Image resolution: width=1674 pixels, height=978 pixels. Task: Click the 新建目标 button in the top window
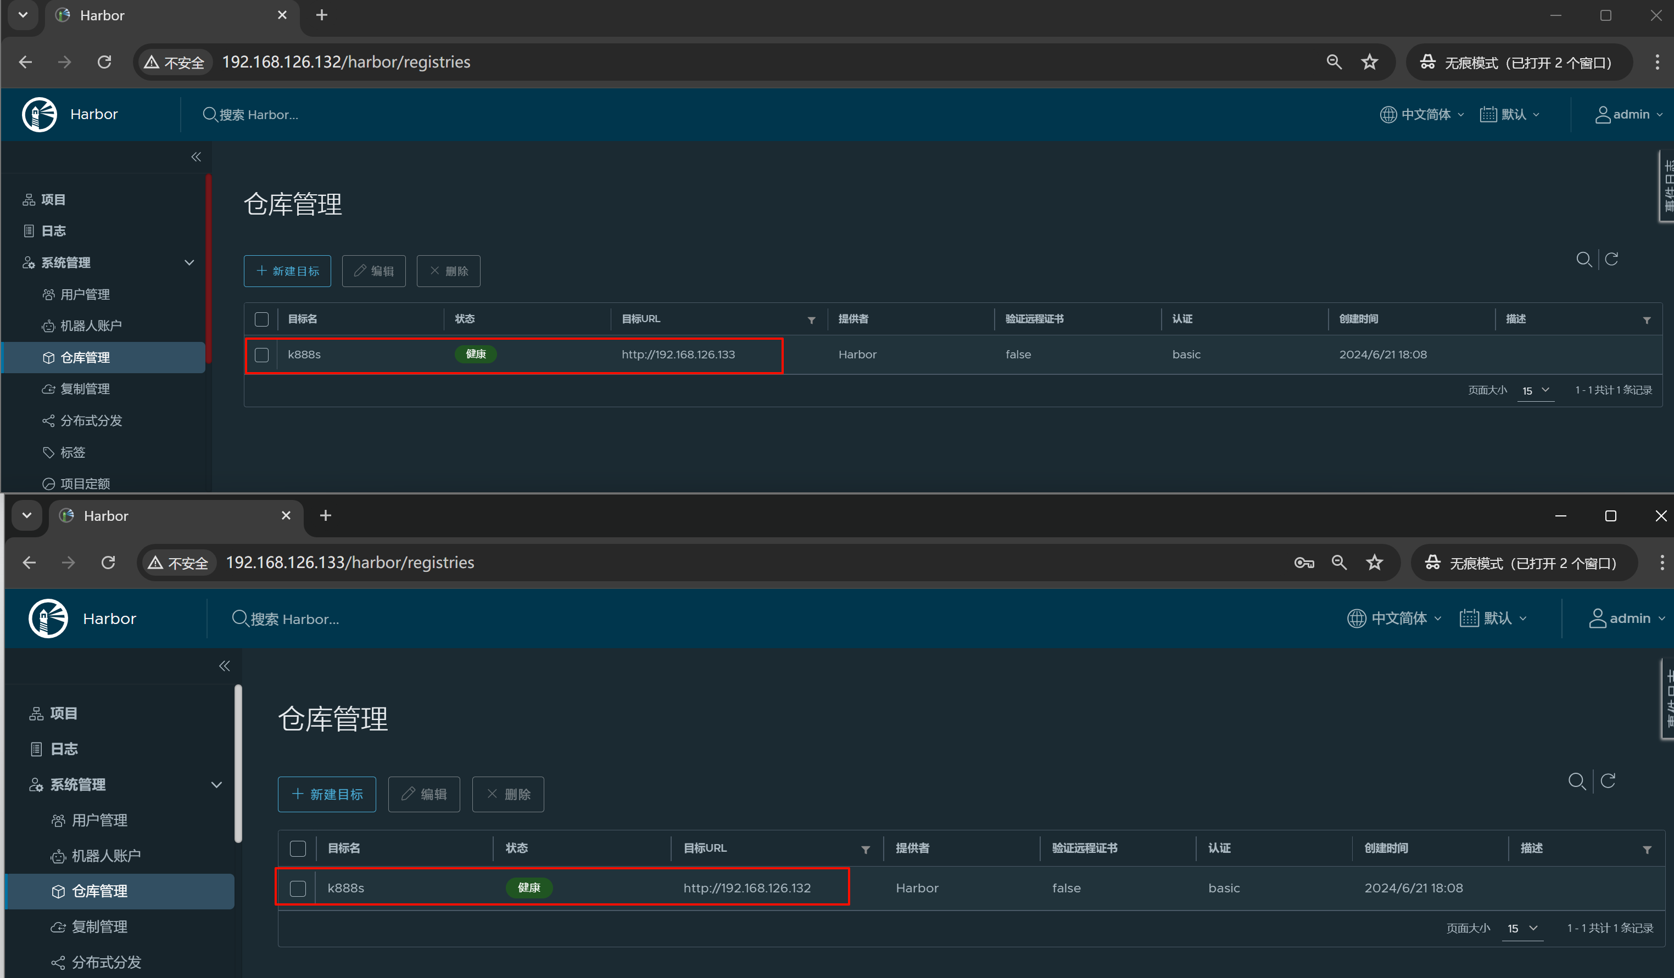tap(287, 271)
